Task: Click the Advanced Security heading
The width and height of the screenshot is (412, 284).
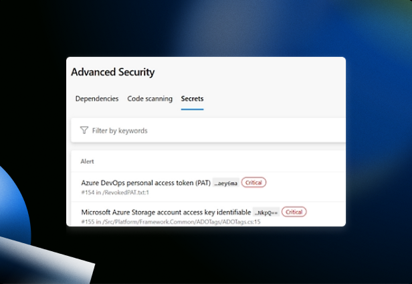Action: (113, 72)
